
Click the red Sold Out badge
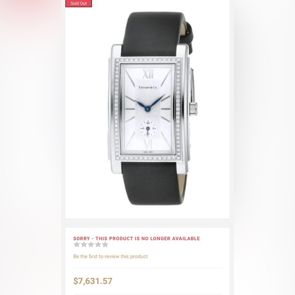[x=79, y=4]
